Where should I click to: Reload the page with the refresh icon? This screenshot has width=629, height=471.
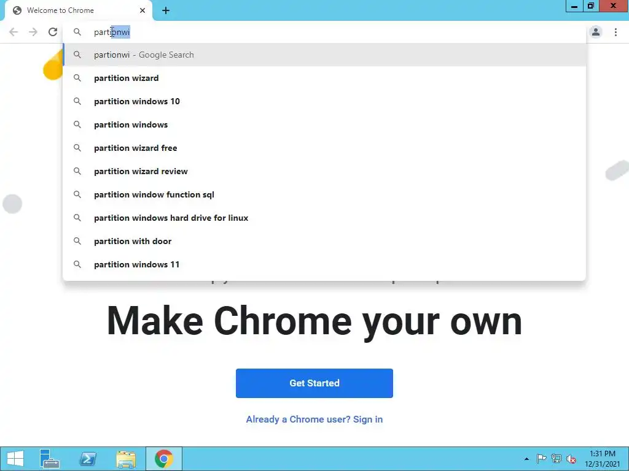(53, 32)
